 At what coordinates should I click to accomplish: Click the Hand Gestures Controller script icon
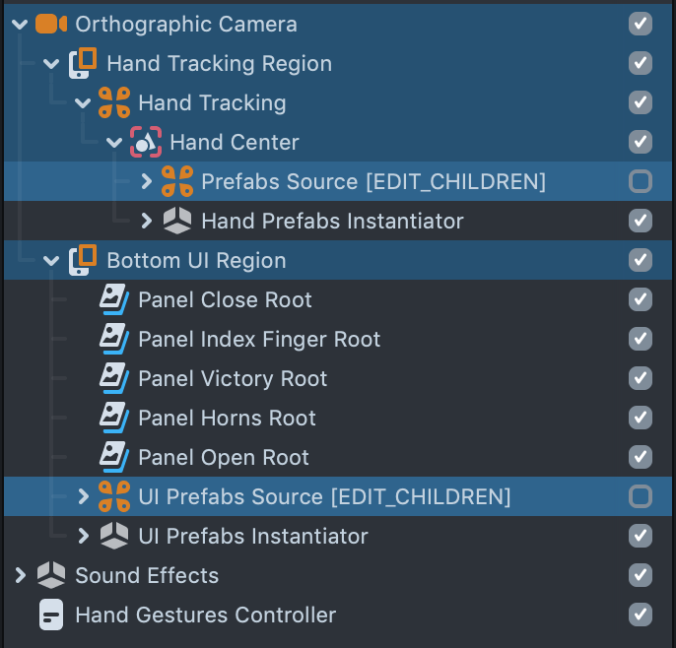[51, 615]
